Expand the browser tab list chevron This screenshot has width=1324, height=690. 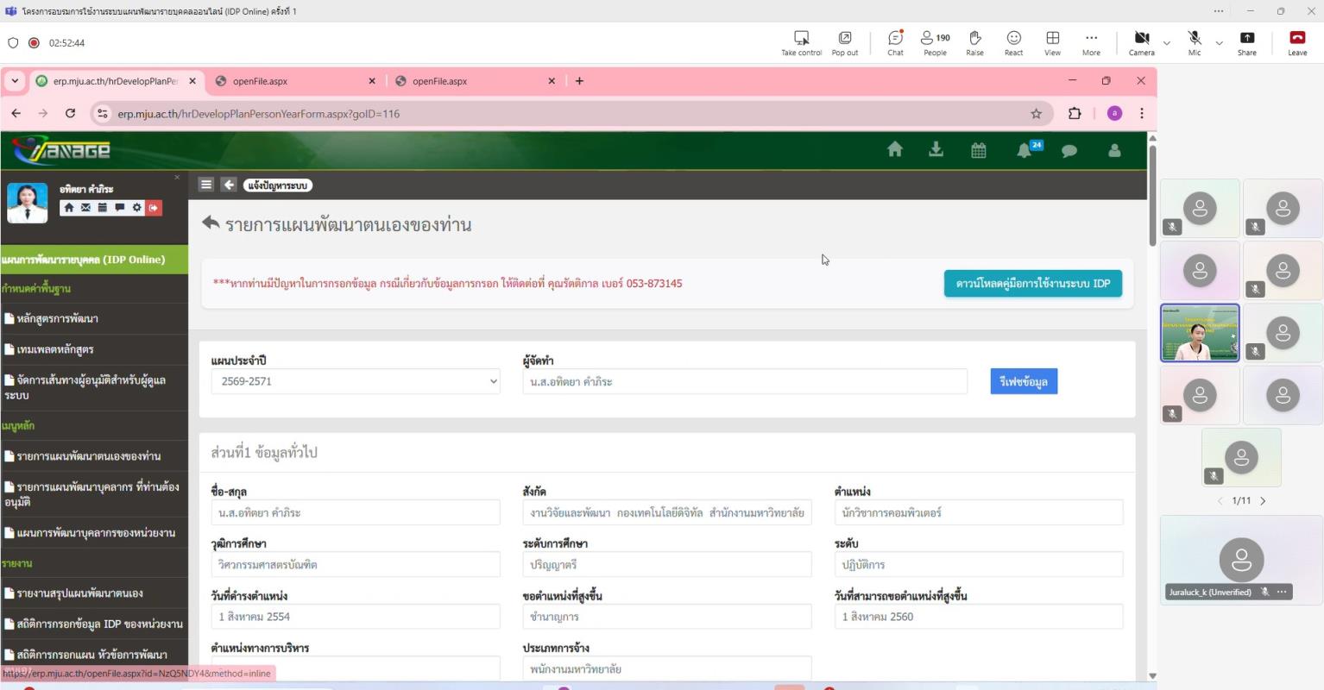tap(15, 81)
